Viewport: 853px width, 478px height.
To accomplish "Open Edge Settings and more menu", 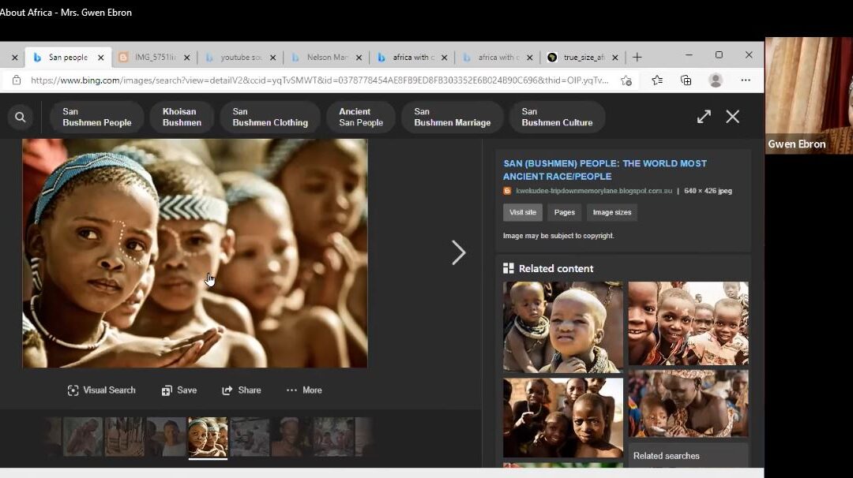I will [x=746, y=80].
